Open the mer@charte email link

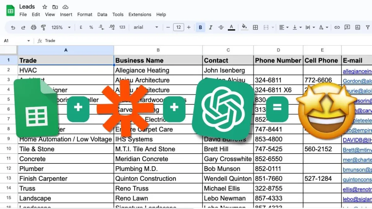tap(357, 160)
